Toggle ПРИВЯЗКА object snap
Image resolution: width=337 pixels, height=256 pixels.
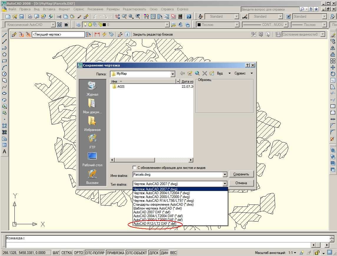115,252
